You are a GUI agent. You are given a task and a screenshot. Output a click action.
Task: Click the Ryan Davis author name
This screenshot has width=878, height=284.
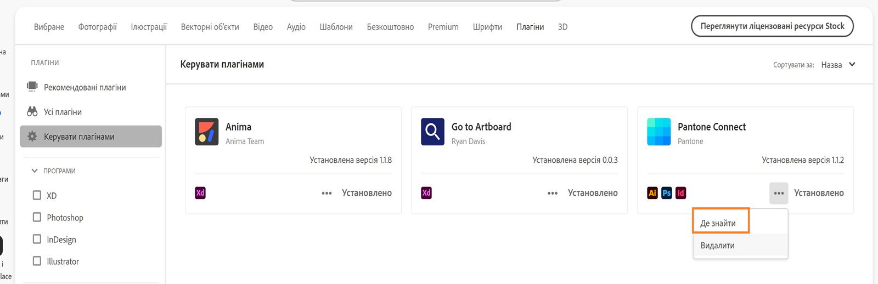click(x=468, y=141)
